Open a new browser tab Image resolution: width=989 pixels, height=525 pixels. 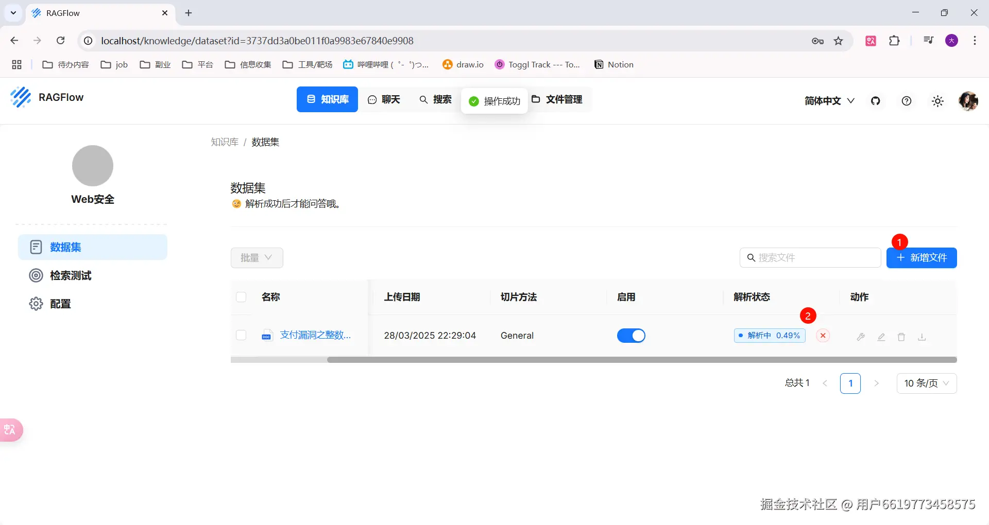point(189,13)
